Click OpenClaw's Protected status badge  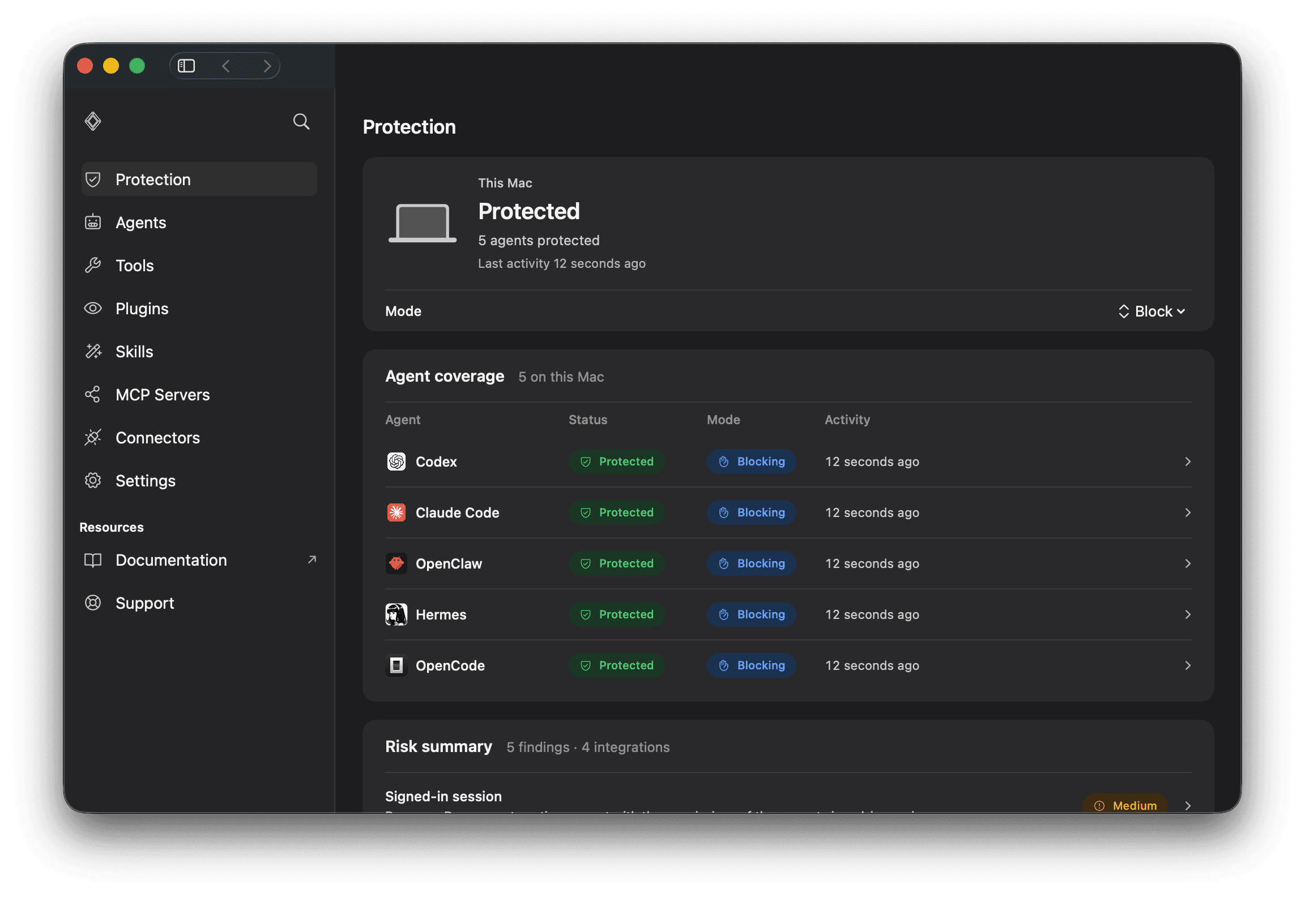[617, 563]
